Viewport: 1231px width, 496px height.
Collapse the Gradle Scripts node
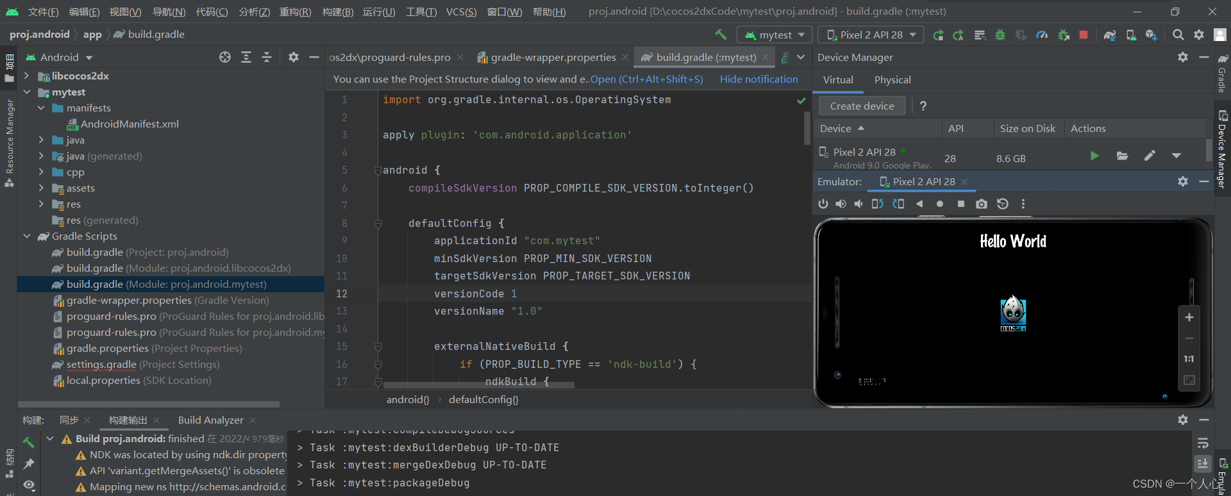(27, 236)
